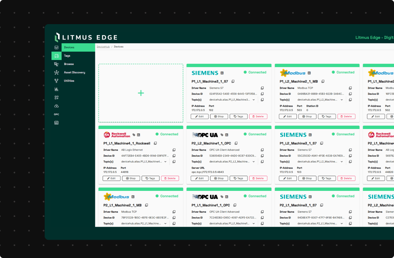Screen dimensions: 394x258
Task: Open the system monitor sidebar icon
Action: click(x=56, y=123)
